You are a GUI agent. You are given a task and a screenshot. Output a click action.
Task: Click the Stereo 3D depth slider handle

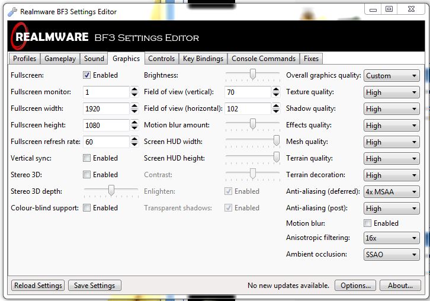(x=111, y=190)
